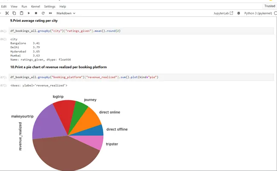Image resolution: width=277 pixels, height=171 pixels.
Task: Click the 'journey' chart label
Action: pyautogui.click(x=90, y=100)
